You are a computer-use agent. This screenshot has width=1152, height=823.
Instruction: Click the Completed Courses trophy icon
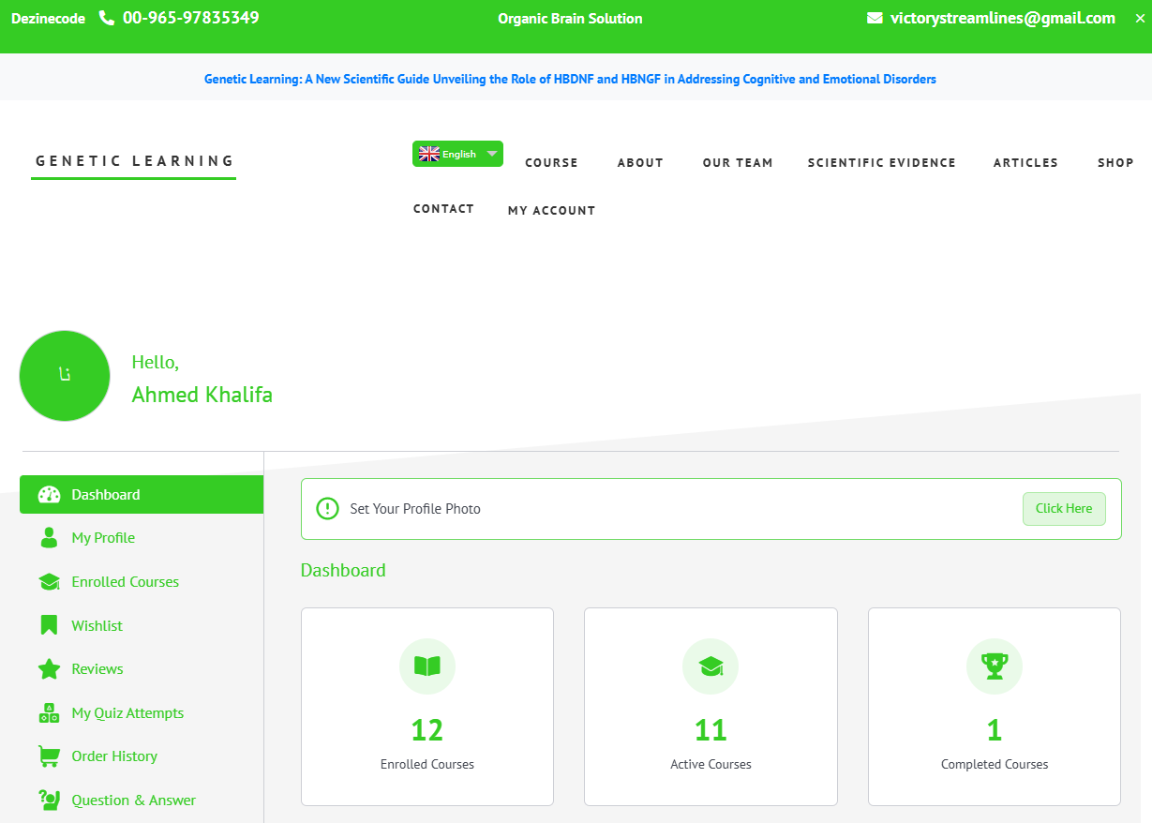coord(994,666)
